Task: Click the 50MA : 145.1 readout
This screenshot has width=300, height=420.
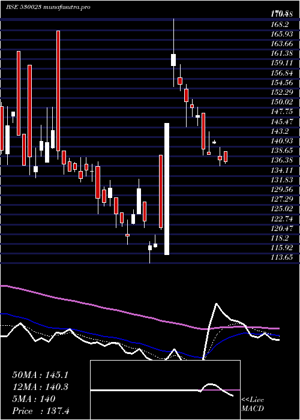Action: (x=40, y=375)
